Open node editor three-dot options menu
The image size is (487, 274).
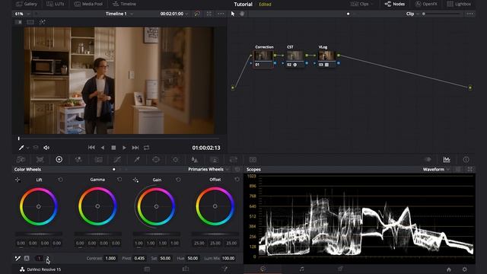pos(469,14)
